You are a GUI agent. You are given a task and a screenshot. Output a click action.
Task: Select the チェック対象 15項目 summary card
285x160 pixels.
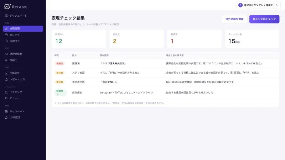[x=252, y=39]
